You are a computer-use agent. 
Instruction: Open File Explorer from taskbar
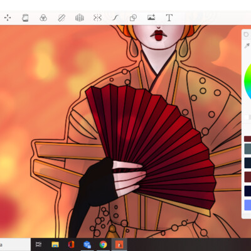click(x=55, y=244)
